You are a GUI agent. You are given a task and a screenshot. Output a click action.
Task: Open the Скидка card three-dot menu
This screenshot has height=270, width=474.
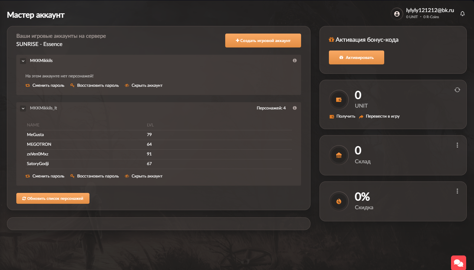(457, 191)
